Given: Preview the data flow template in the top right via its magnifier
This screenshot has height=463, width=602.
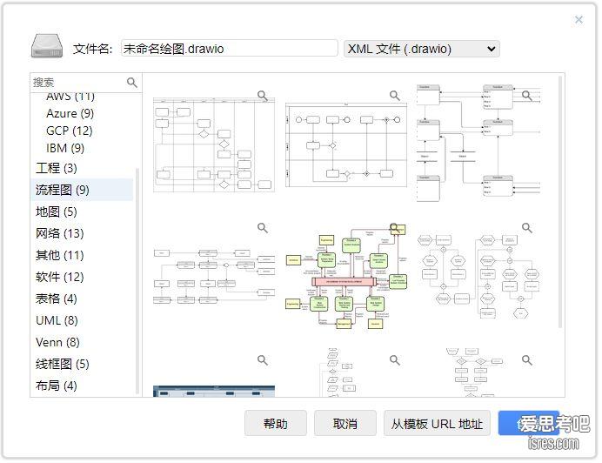Looking at the screenshot, I should [x=527, y=95].
